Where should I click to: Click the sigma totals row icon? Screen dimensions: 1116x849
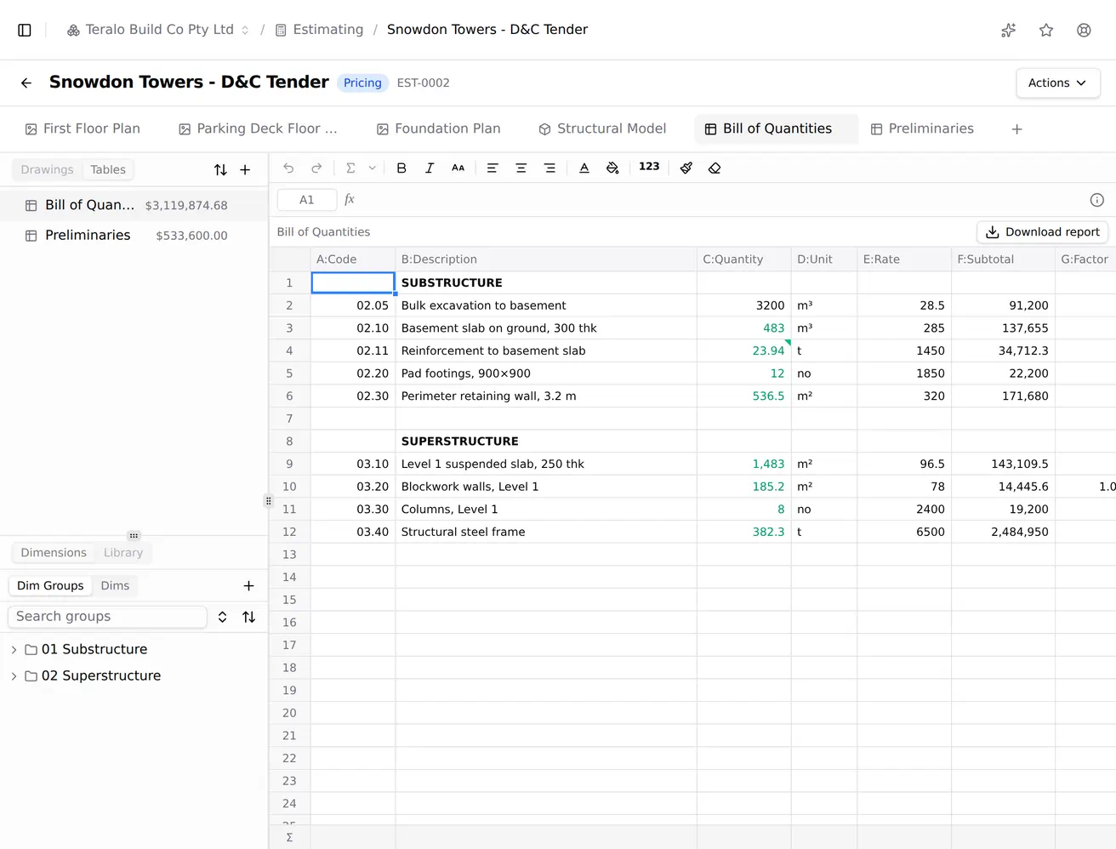point(290,837)
